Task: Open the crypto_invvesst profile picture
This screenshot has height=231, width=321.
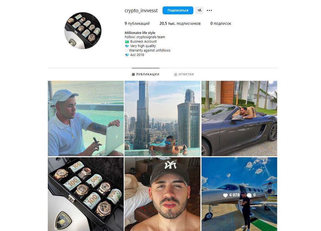Action: (83, 31)
